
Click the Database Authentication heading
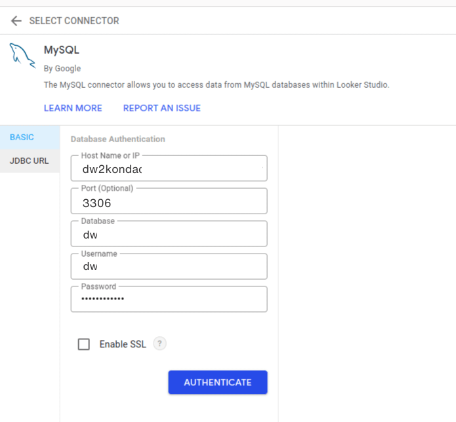click(117, 139)
